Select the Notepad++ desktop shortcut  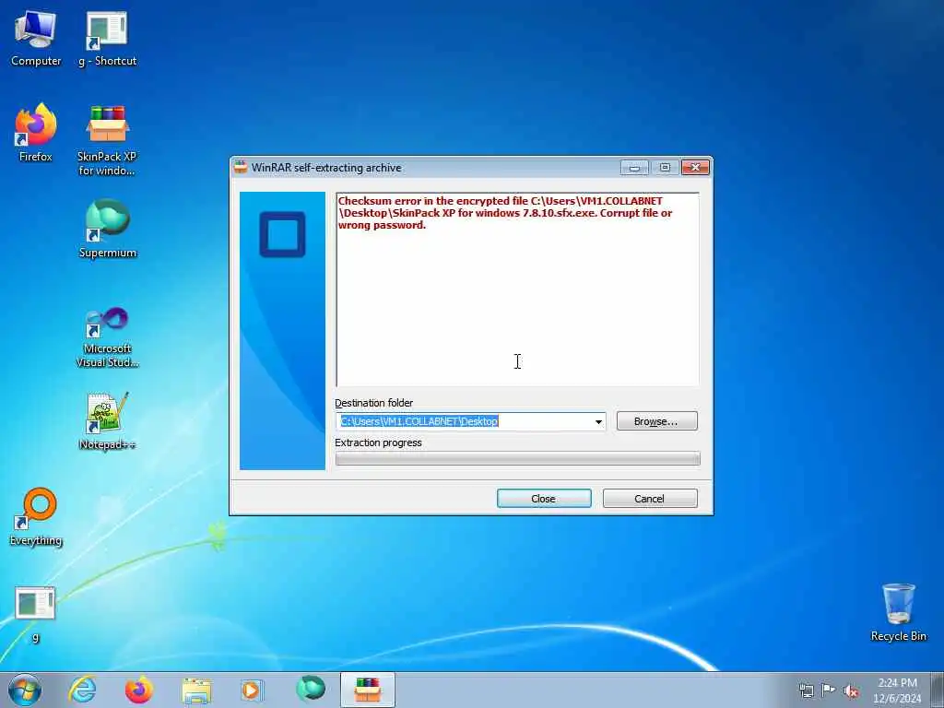pos(107,421)
